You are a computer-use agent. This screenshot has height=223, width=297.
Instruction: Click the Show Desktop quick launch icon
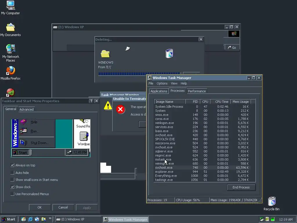(23, 219)
